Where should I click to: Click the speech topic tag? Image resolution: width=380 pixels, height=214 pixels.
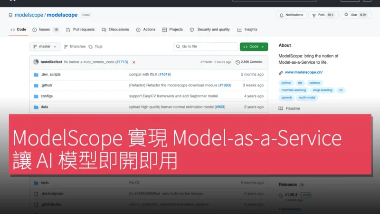[286, 97]
